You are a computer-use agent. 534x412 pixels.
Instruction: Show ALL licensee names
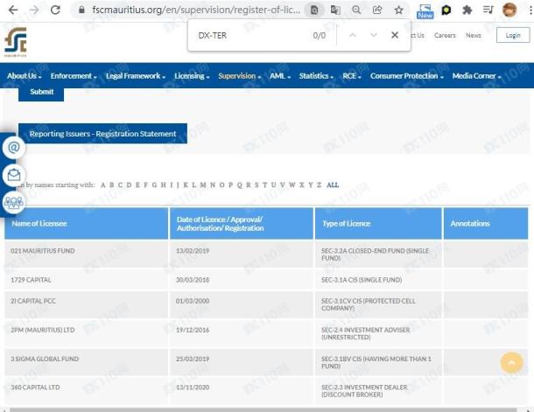333,185
